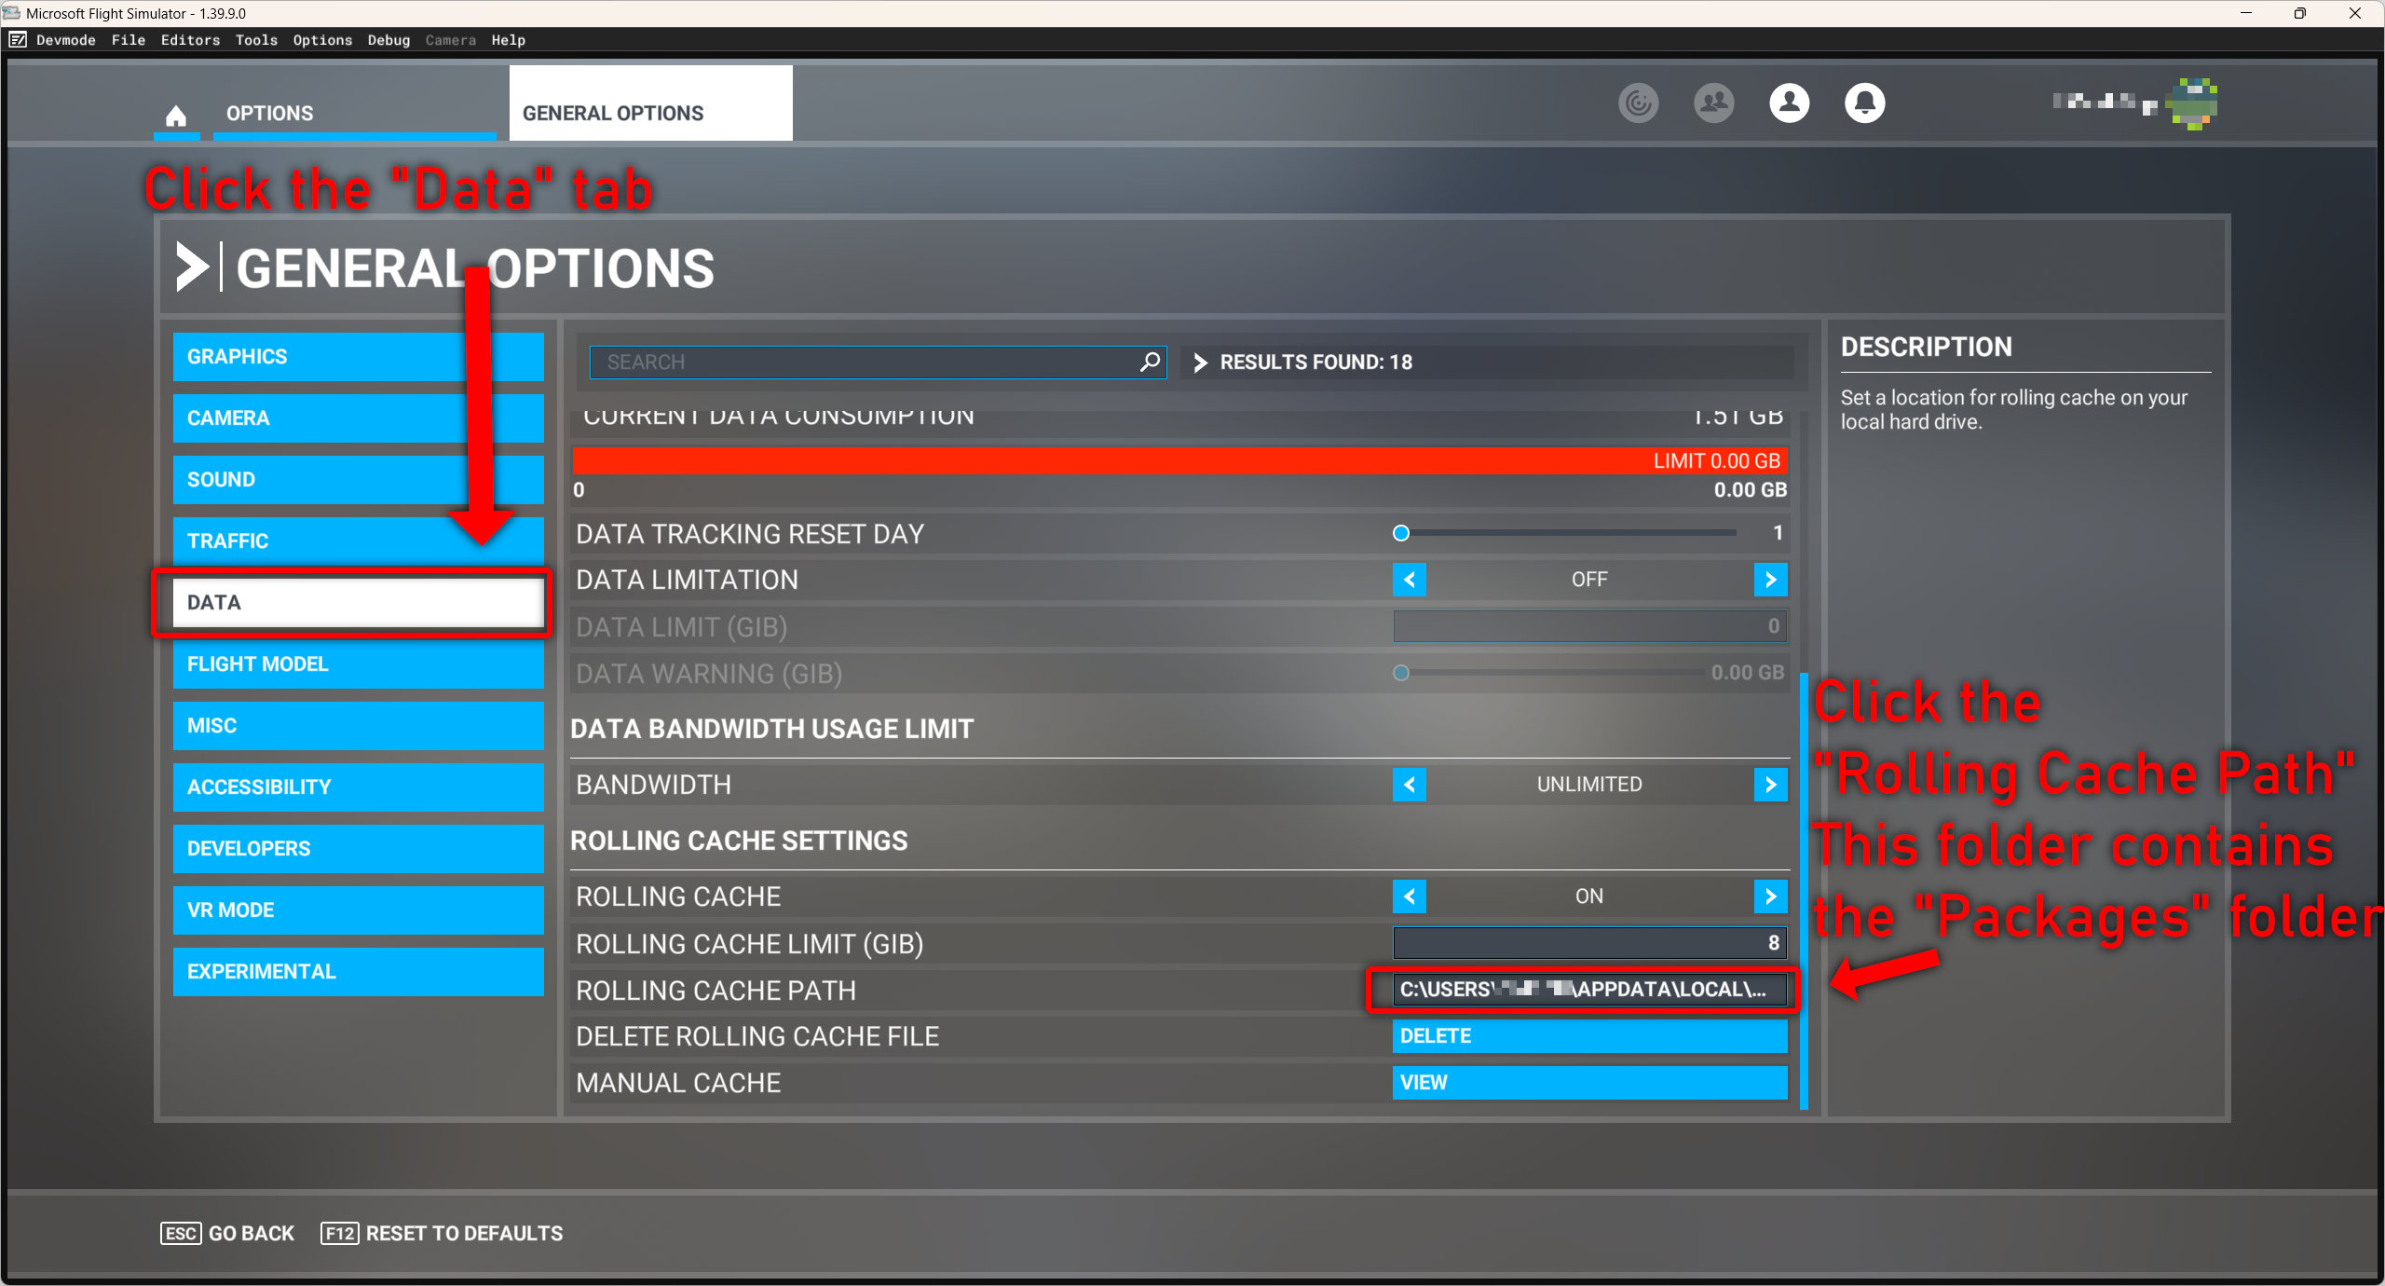
Task: Switch to the Flight Model tab
Action: (x=357, y=664)
